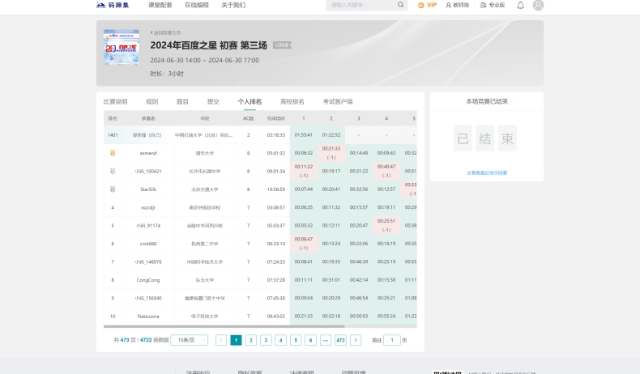
Task: Click the bronze medal third-place icon
Action: [x=113, y=189]
